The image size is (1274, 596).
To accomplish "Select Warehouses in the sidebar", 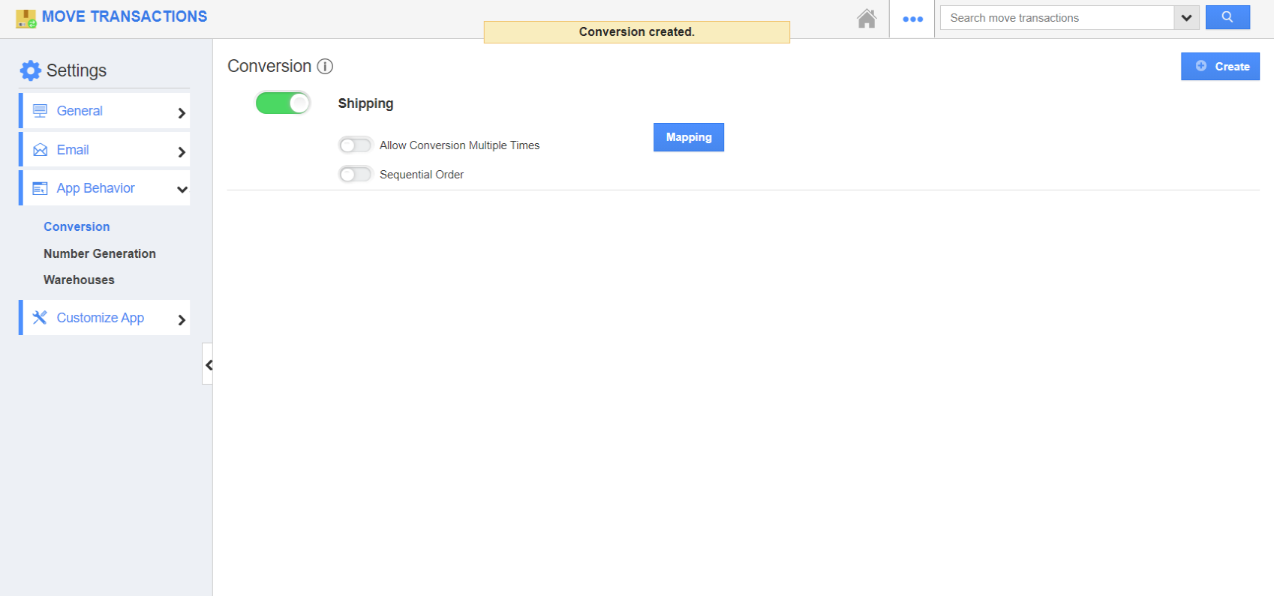I will pos(79,280).
